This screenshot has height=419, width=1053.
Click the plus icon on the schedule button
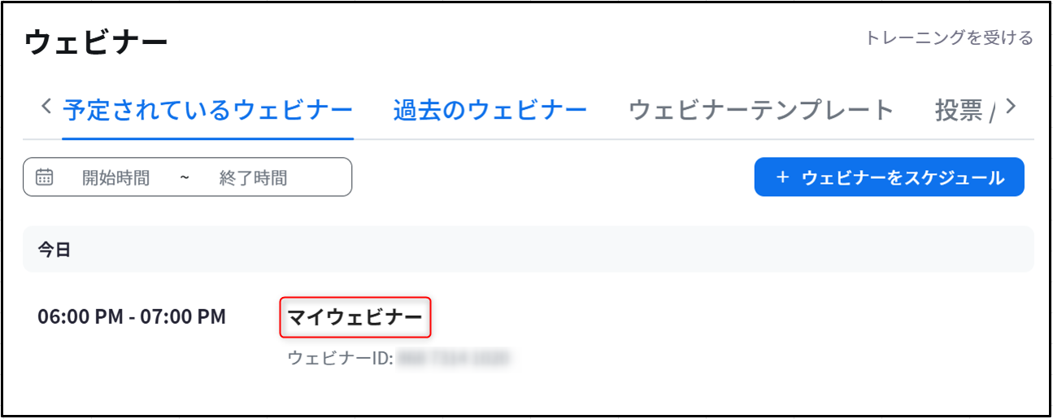(x=782, y=177)
